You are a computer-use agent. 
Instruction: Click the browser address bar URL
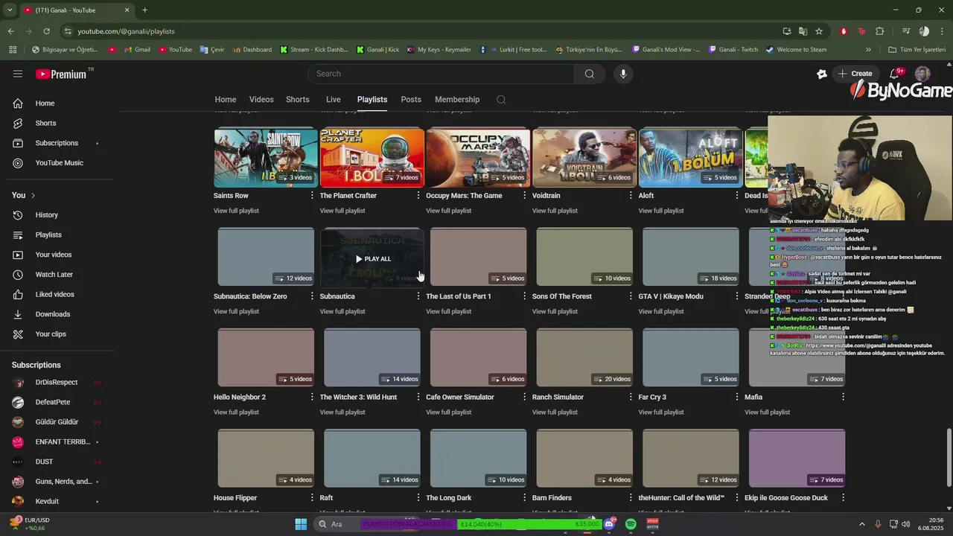126,31
